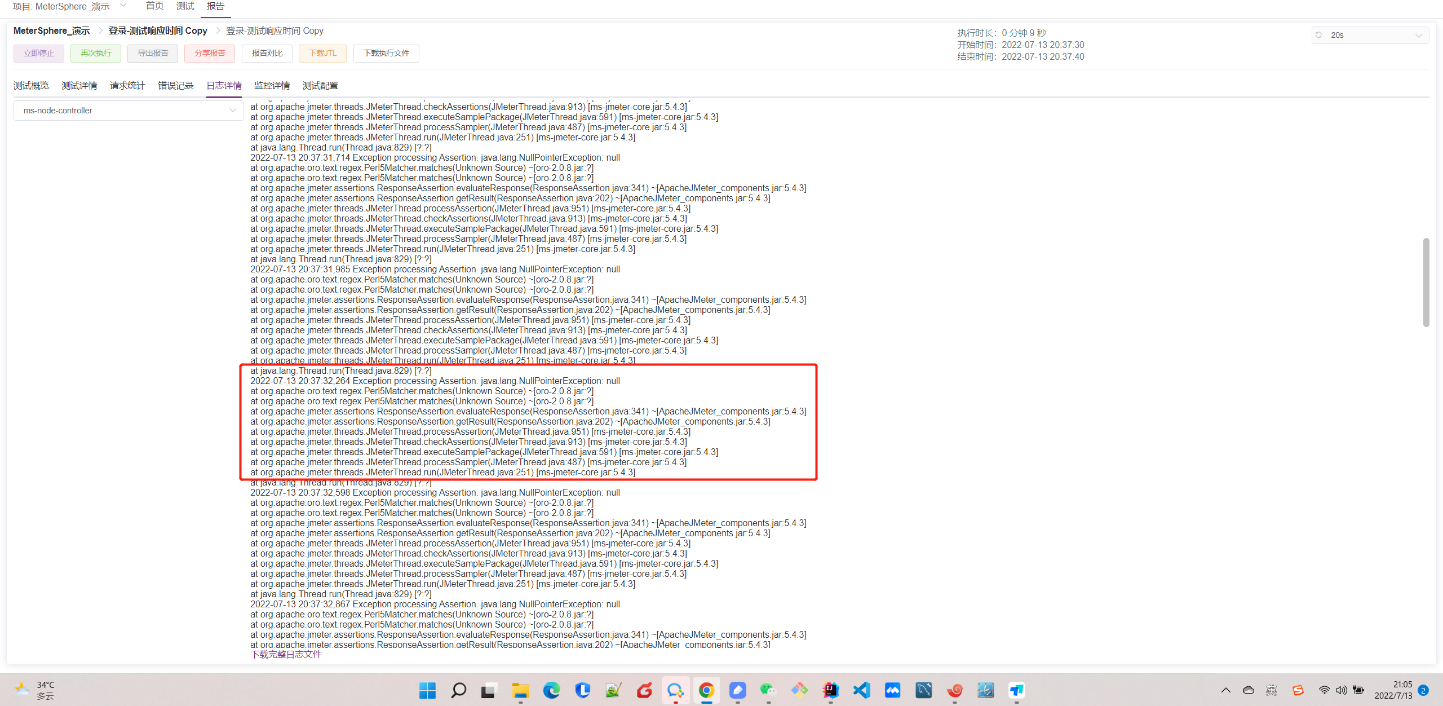
Task: Open File Explorer from the taskbar
Action: point(520,690)
